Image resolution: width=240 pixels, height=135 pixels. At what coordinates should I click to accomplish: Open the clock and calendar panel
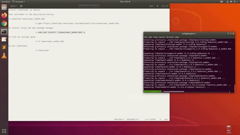pyautogui.click(x=125, y=1)
